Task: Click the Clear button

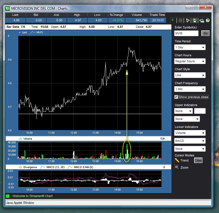Action: pyautogui.click(x=198, y=160)
